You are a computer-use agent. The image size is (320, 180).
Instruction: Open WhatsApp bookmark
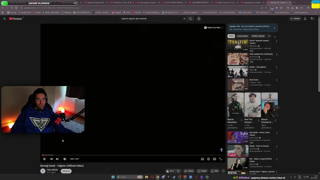coord(66,12)
